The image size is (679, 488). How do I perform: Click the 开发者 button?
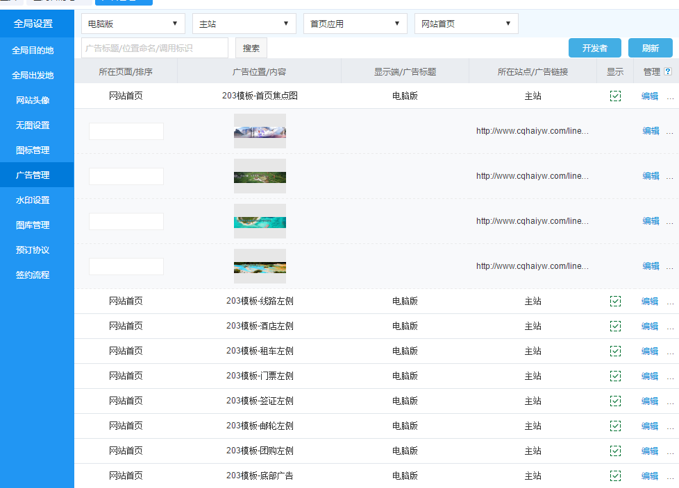pos(594,48)
